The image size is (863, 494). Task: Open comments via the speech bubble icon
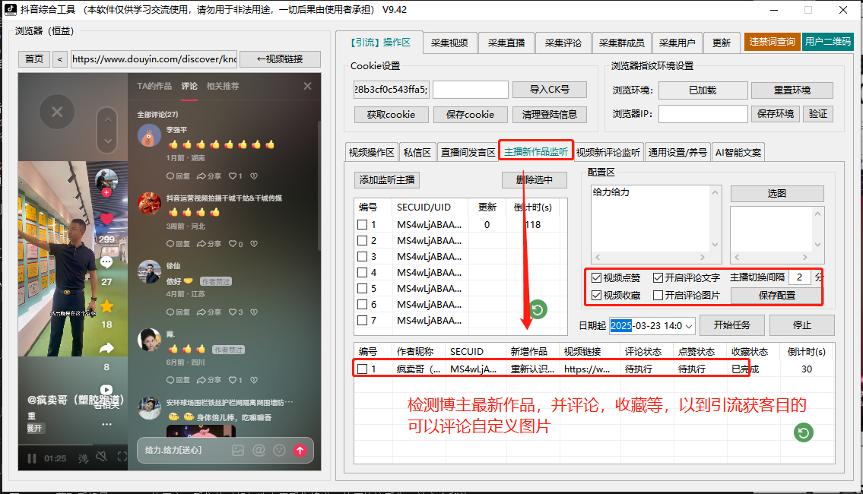tap(106, 261)
